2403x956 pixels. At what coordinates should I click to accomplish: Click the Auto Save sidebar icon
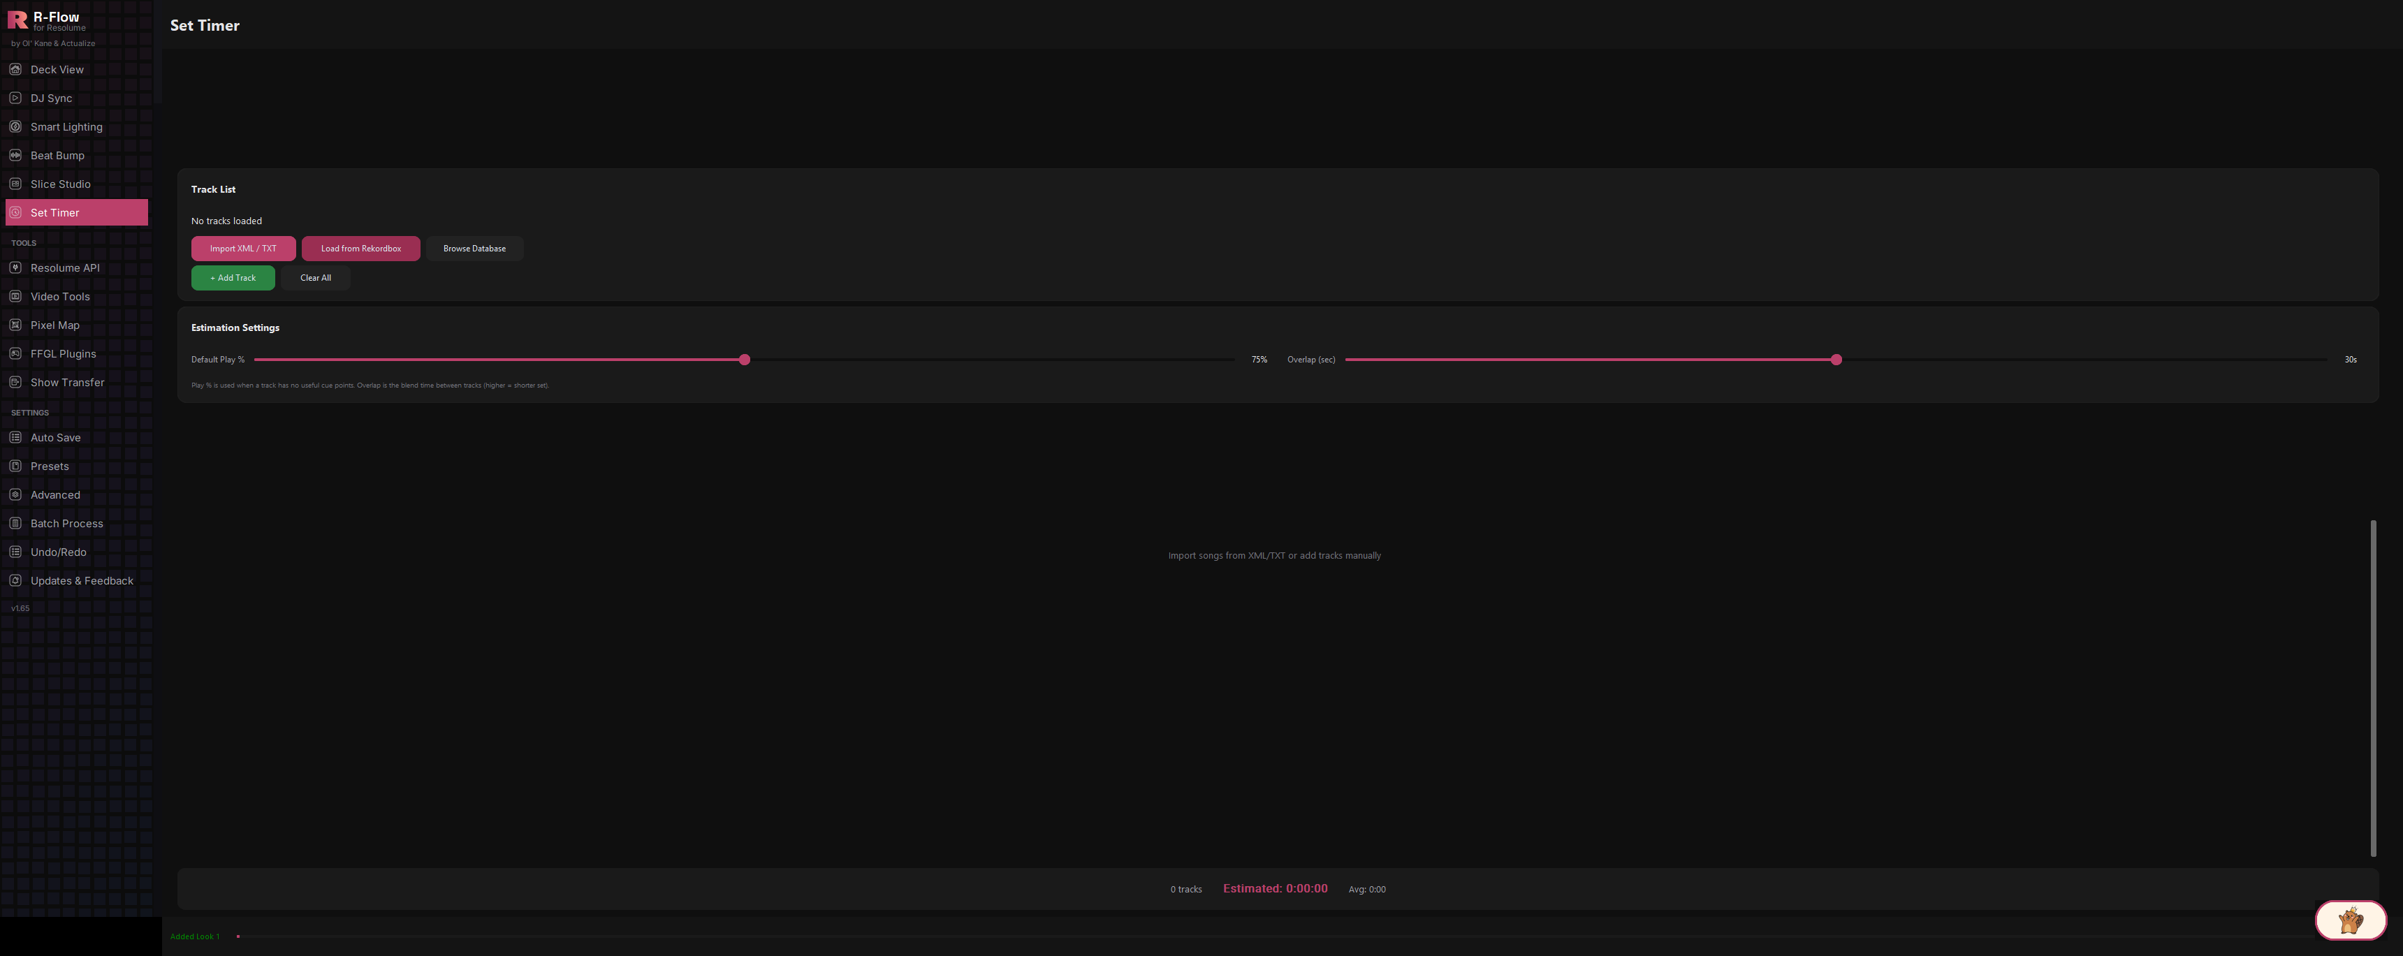(15, 437)
